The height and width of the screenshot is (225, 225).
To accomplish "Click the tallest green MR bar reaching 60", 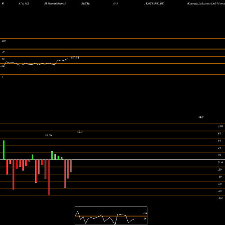I will click(x=4, y=150).
